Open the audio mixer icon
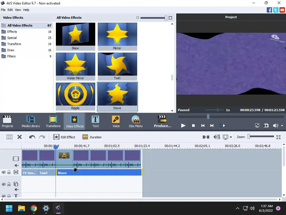 [217, 137]
